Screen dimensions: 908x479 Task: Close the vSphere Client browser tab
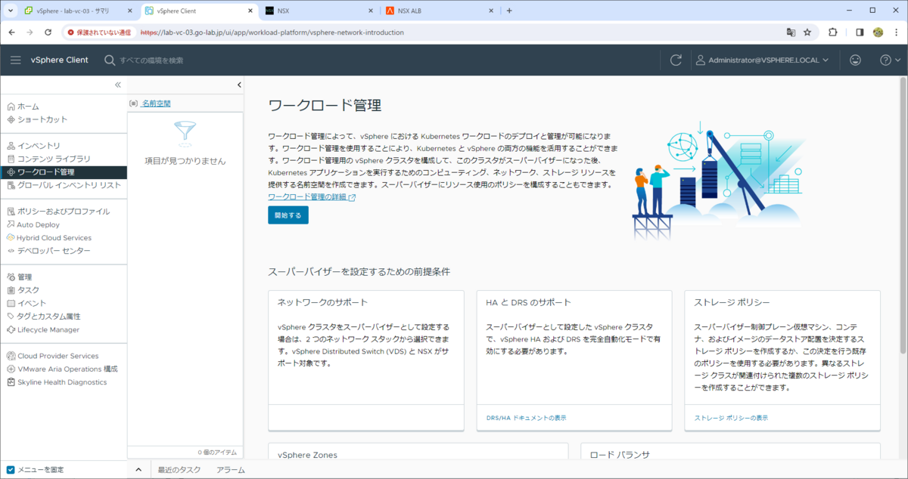click(x=250, y=11)
